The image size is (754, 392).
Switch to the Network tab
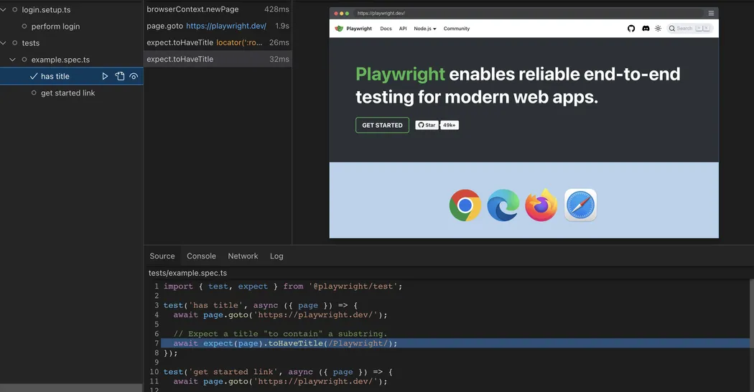(x=243, y=256)
